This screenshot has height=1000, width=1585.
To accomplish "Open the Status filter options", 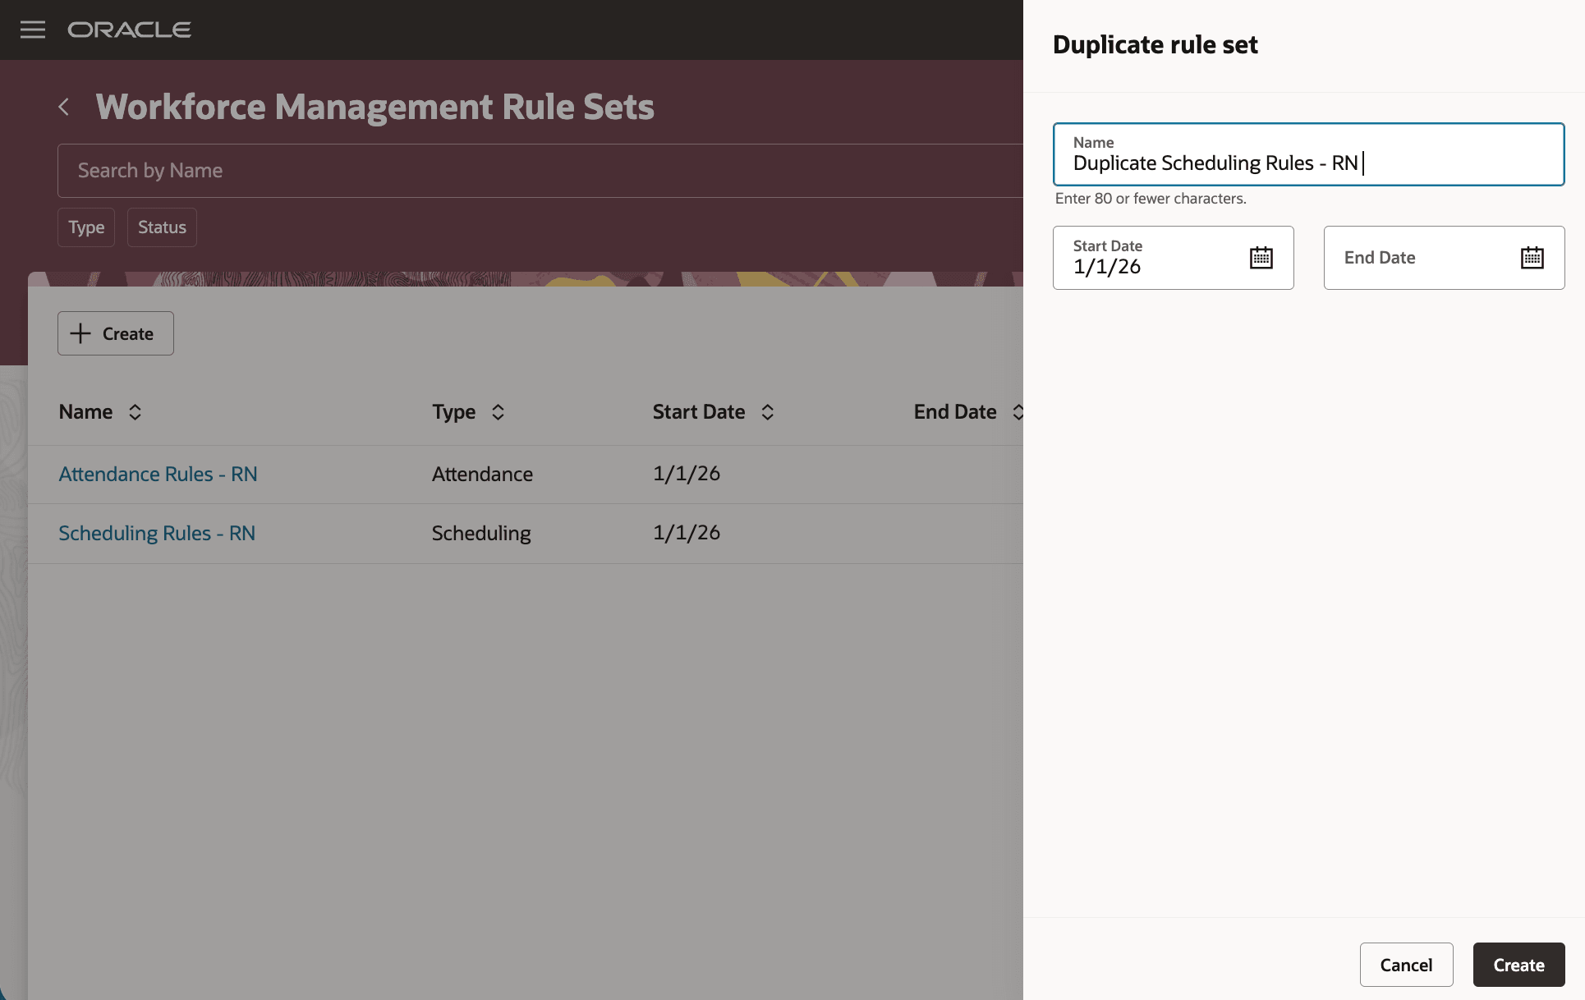I will [x=161, y=227].
